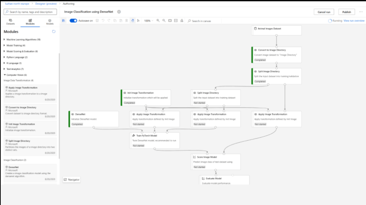Switch to the Datasets tab
366x205 pixels.
pyautogui.click(x=10, y=22)
